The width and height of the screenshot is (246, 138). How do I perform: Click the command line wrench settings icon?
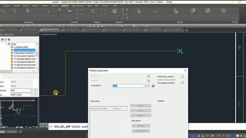(47, 127)
